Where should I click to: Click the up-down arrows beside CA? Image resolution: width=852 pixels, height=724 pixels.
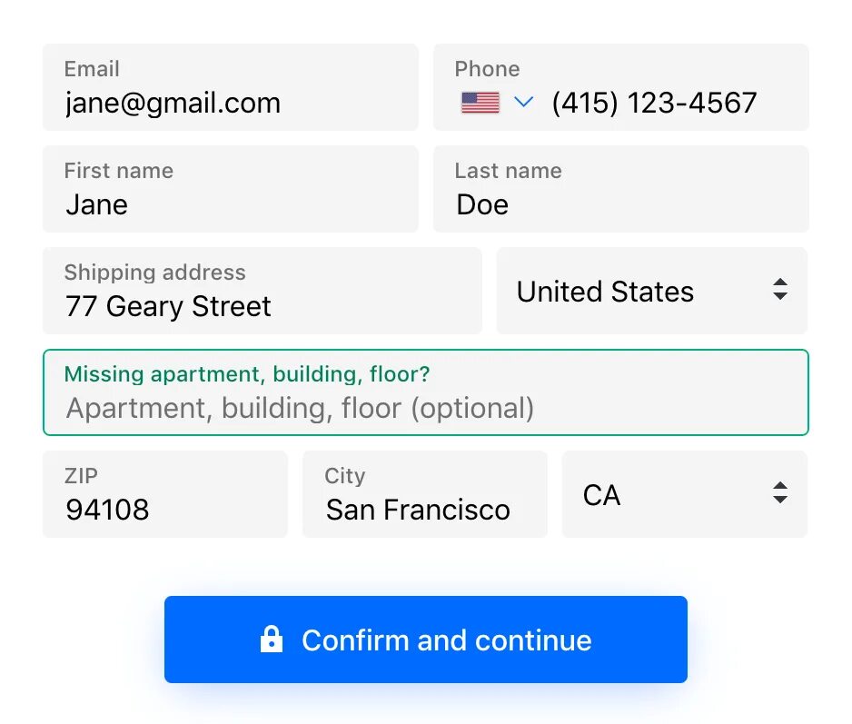pyautogui.click(x=779, y=492)
